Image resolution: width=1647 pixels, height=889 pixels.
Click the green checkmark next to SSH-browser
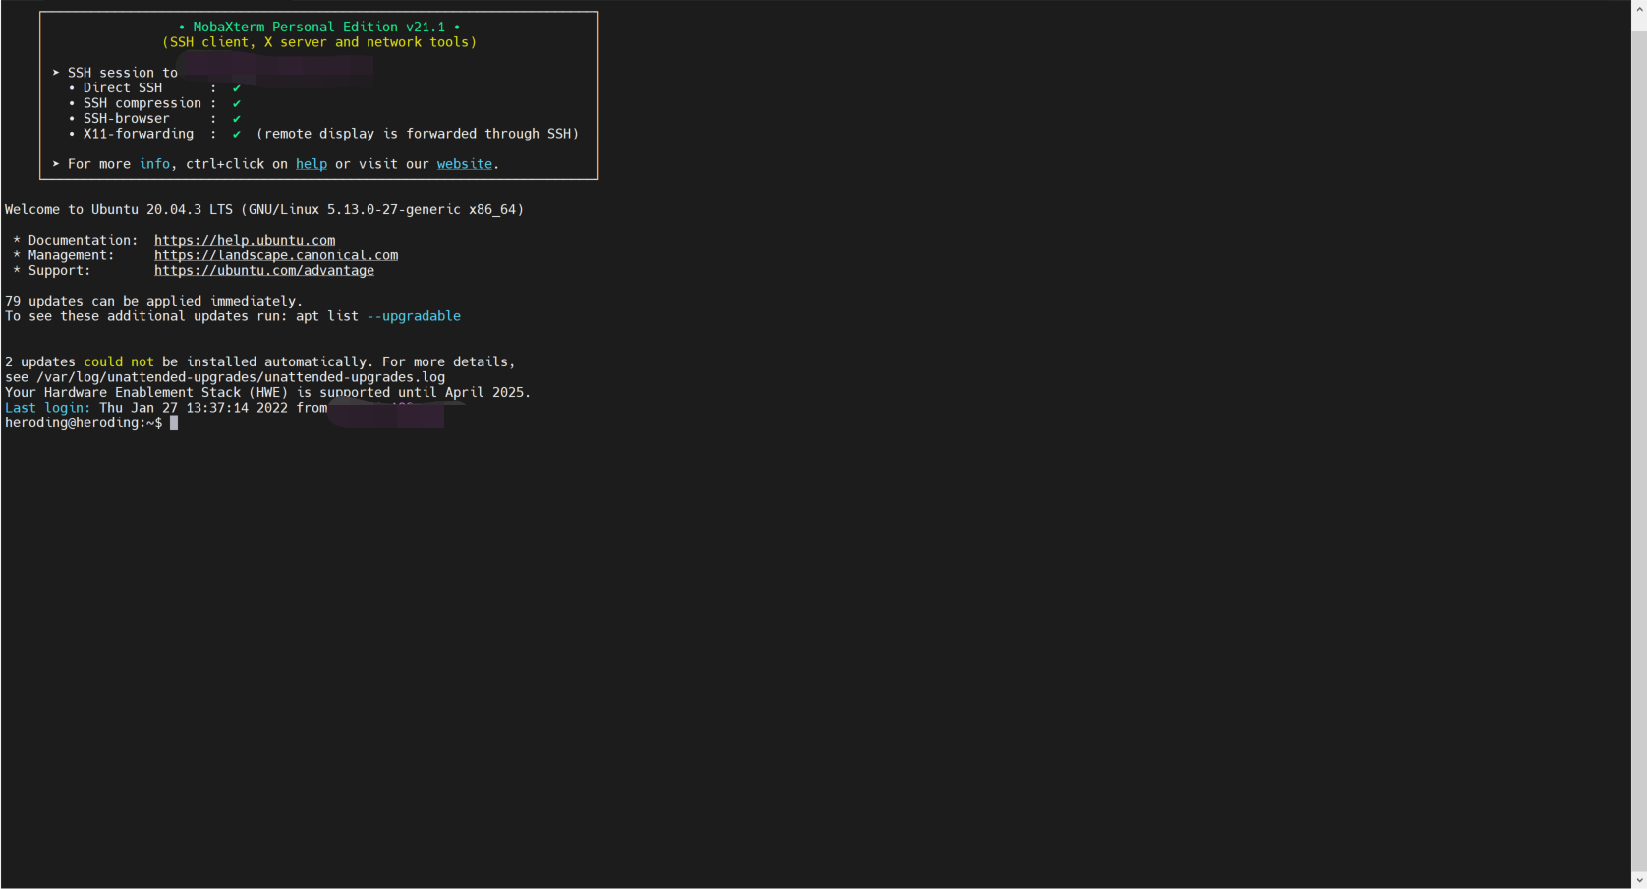(x=237, y=119)
